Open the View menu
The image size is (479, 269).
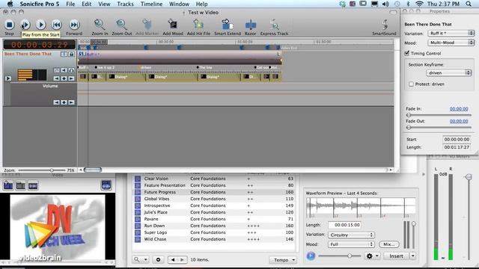[104, 4]
